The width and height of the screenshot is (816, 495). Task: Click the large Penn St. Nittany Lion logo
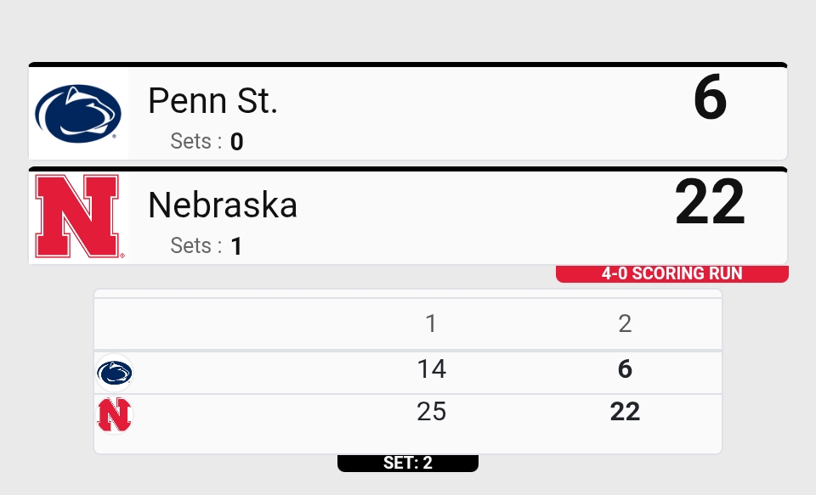click(78, 113)
